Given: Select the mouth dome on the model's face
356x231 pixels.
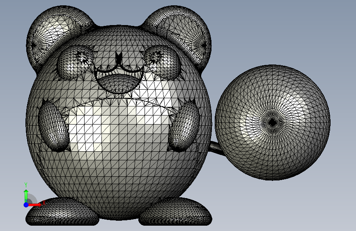Looking at the screenshot, I should point(118,83).
